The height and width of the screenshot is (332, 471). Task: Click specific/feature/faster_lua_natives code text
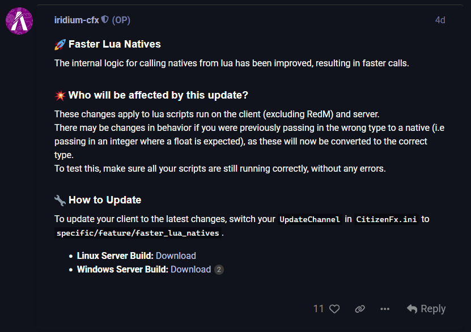pyautogui.click(x=138, y=233)
